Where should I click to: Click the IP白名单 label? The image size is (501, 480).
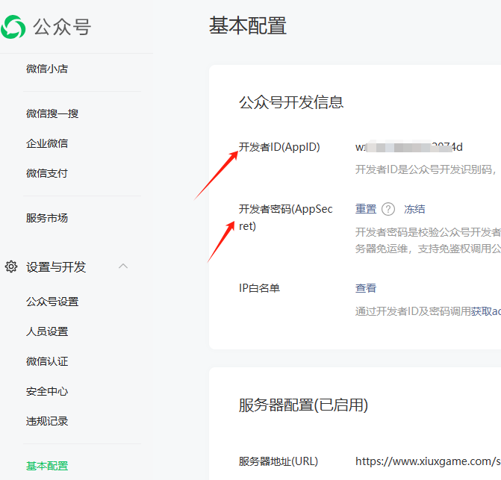[x=259, y=288]
